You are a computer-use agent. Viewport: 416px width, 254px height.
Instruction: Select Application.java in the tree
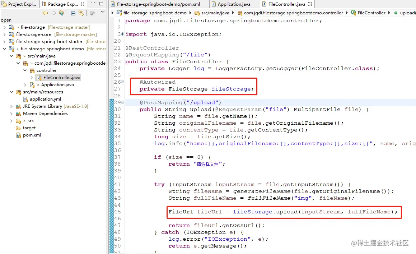57,84
